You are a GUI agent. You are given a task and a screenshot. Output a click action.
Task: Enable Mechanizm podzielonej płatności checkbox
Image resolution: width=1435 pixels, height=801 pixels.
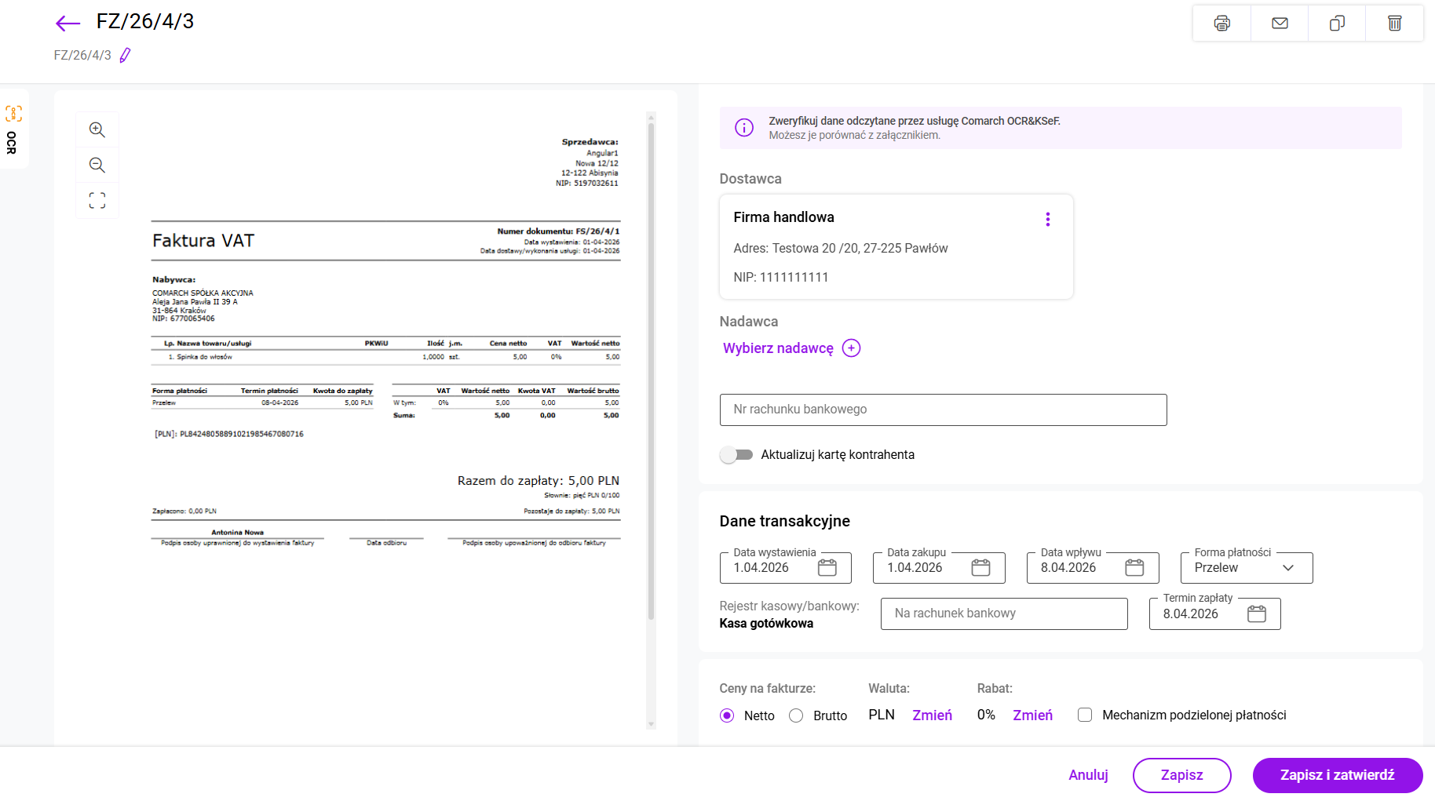point(1085,715)
